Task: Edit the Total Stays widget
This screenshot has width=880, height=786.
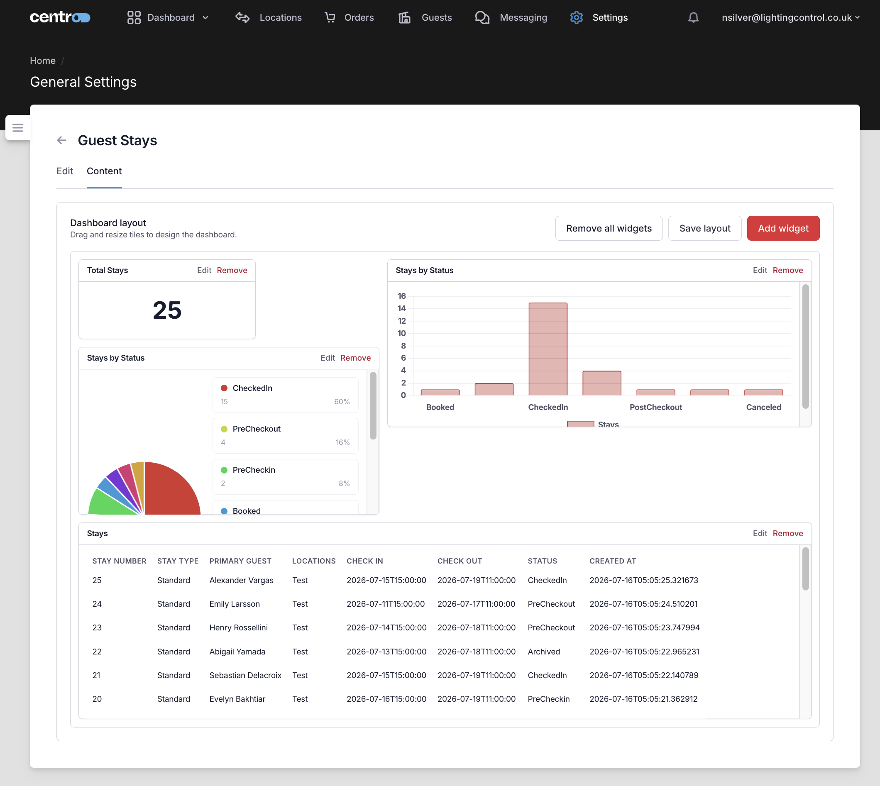Action: pyautogui.click(x=204, y=270)
